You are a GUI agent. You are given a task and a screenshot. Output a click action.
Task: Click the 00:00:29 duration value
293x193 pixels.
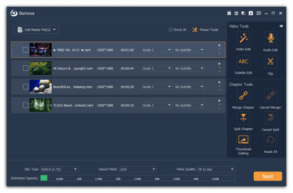coord(127,87)
